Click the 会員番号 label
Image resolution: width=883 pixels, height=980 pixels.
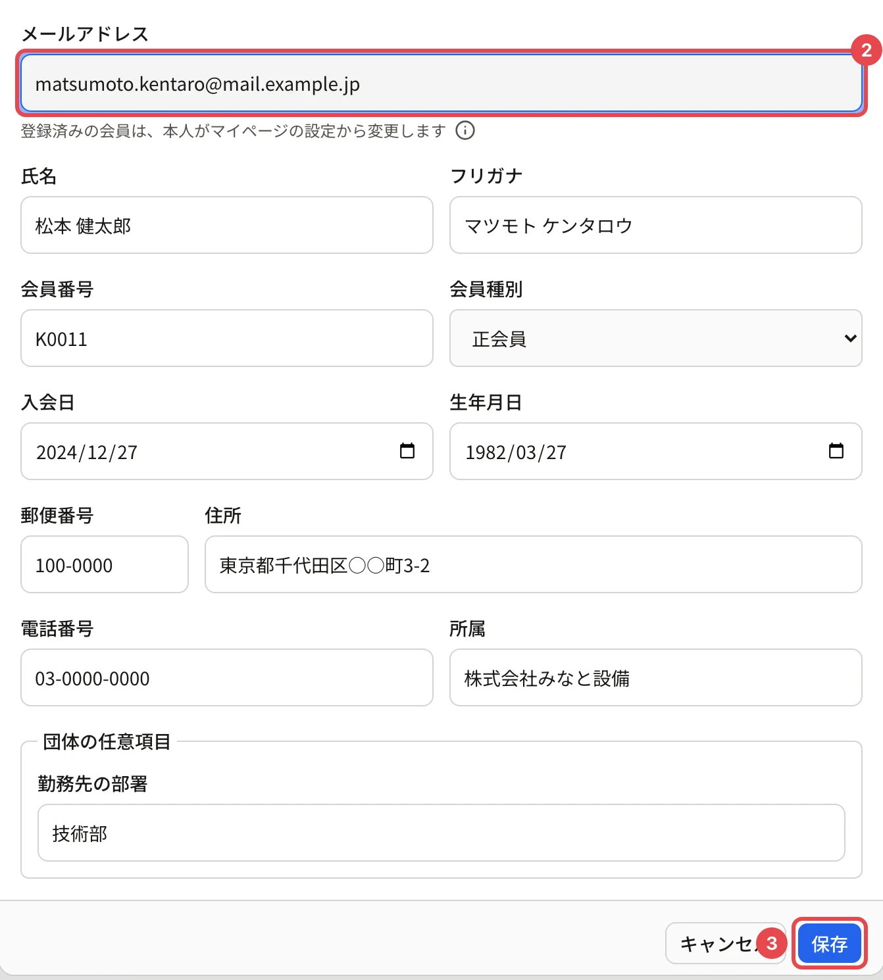57,289
